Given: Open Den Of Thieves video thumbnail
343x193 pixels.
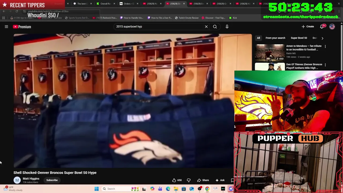Looking at the screenshot, I should [x=270, y=67].
